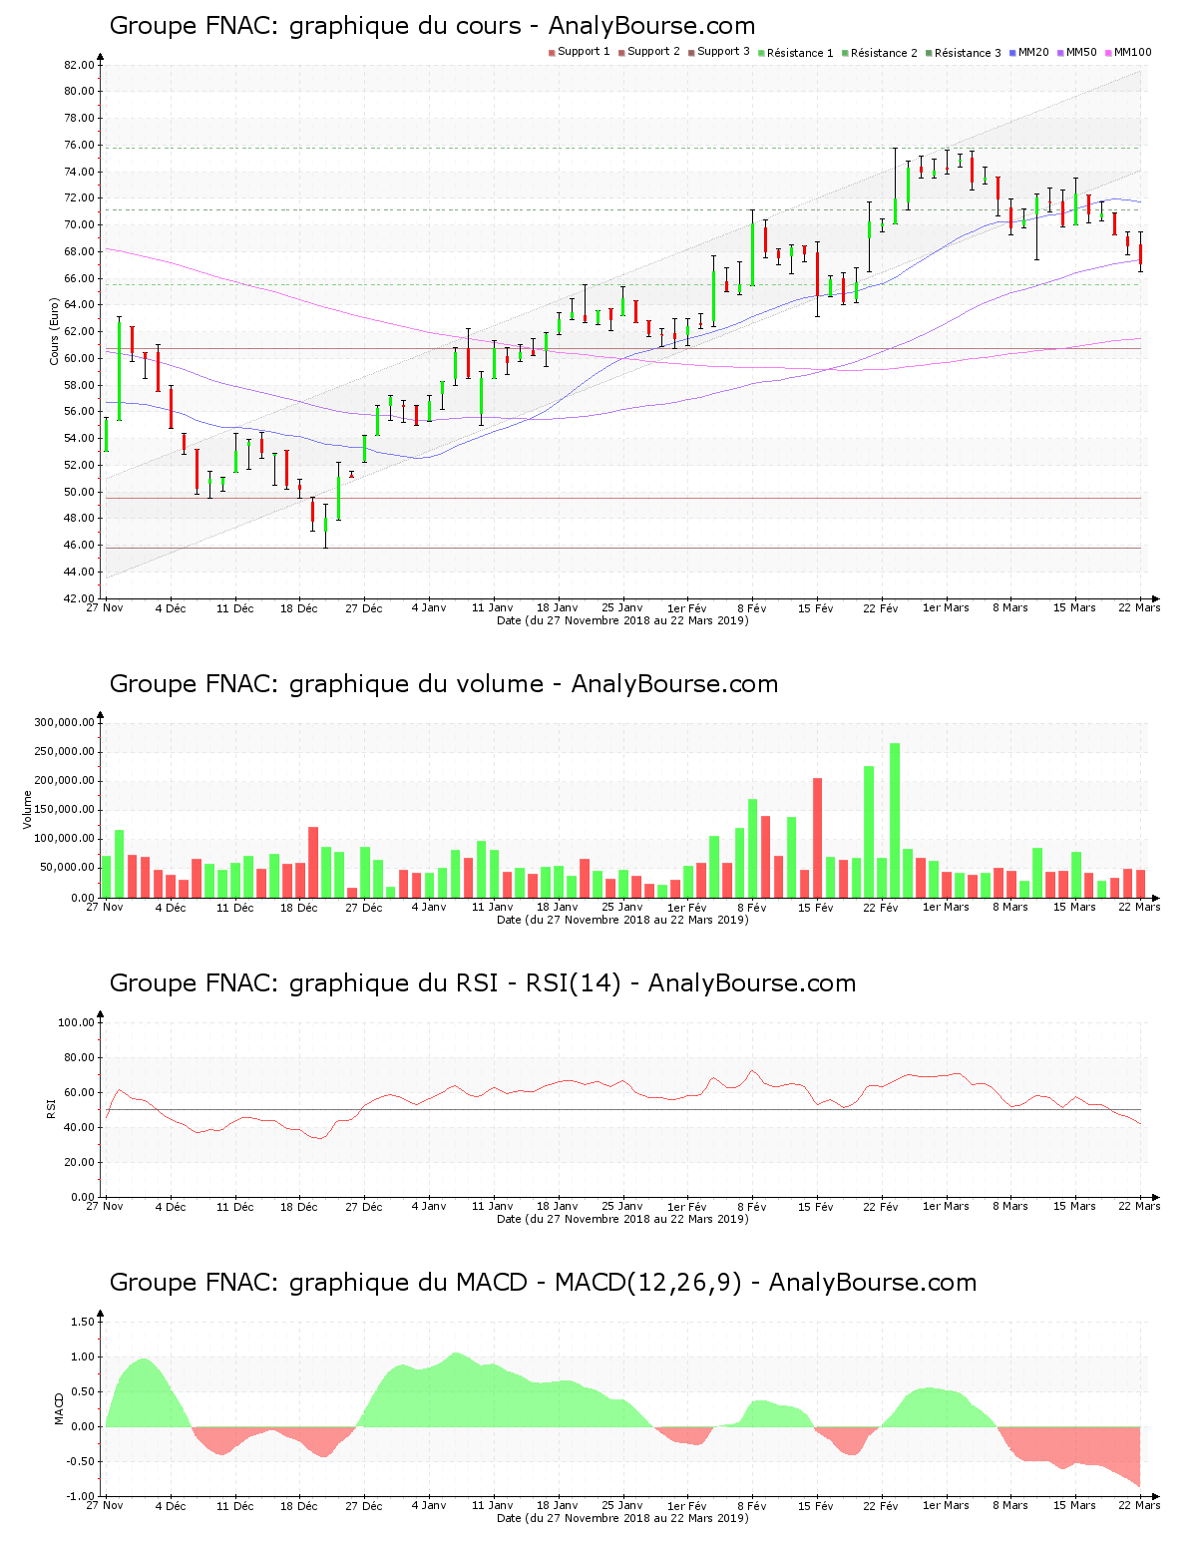Select the 'Résistance 2' legend label
The width and height of the screenshot is (1197, 1546).
tap(884, 53)
